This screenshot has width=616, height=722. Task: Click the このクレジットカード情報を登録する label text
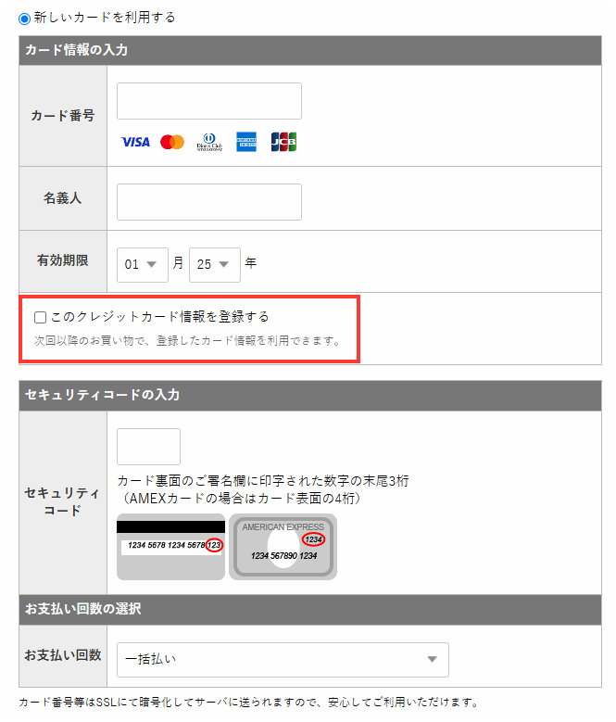tap(159, 317)
